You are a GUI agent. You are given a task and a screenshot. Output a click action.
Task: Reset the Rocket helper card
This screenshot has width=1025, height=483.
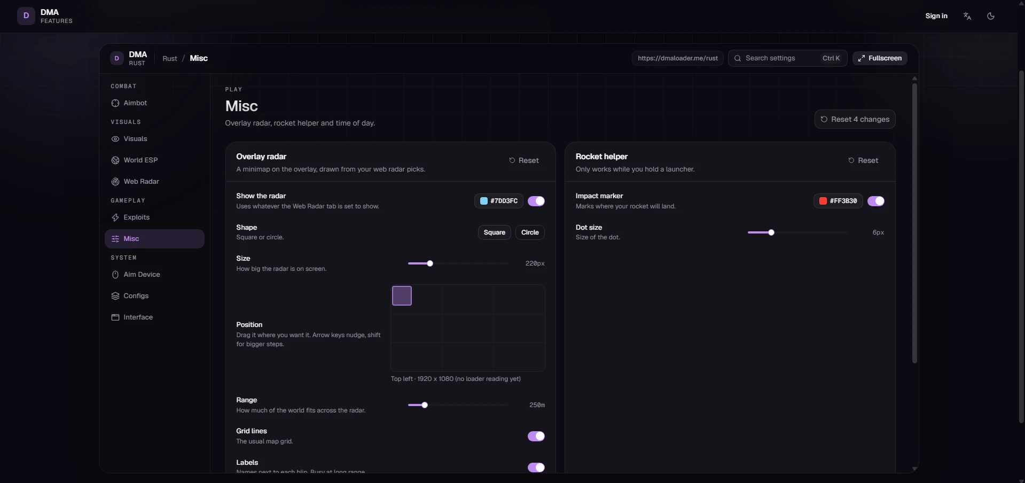point(864,160)
